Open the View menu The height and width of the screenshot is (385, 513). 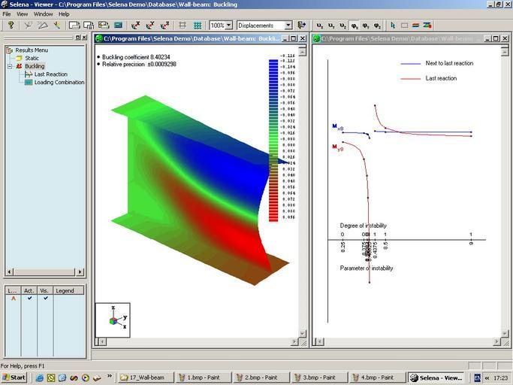tap(23, 14)
